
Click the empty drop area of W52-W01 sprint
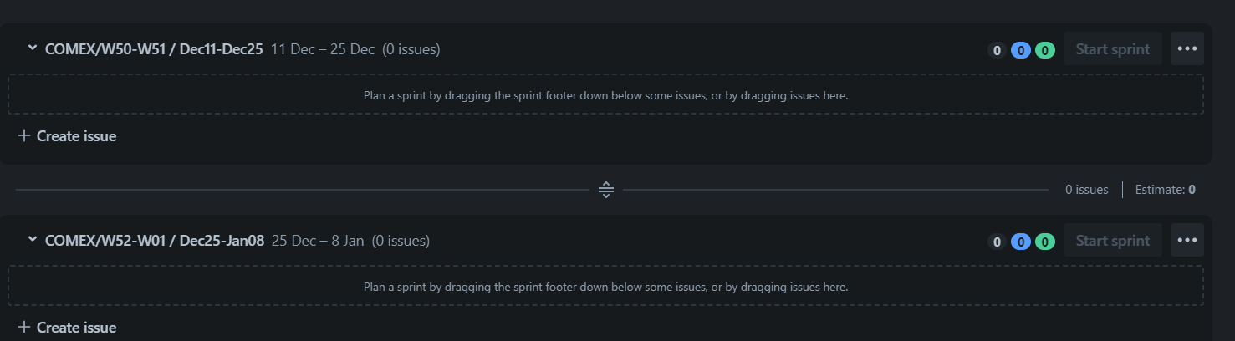click(x=605, y=286)
